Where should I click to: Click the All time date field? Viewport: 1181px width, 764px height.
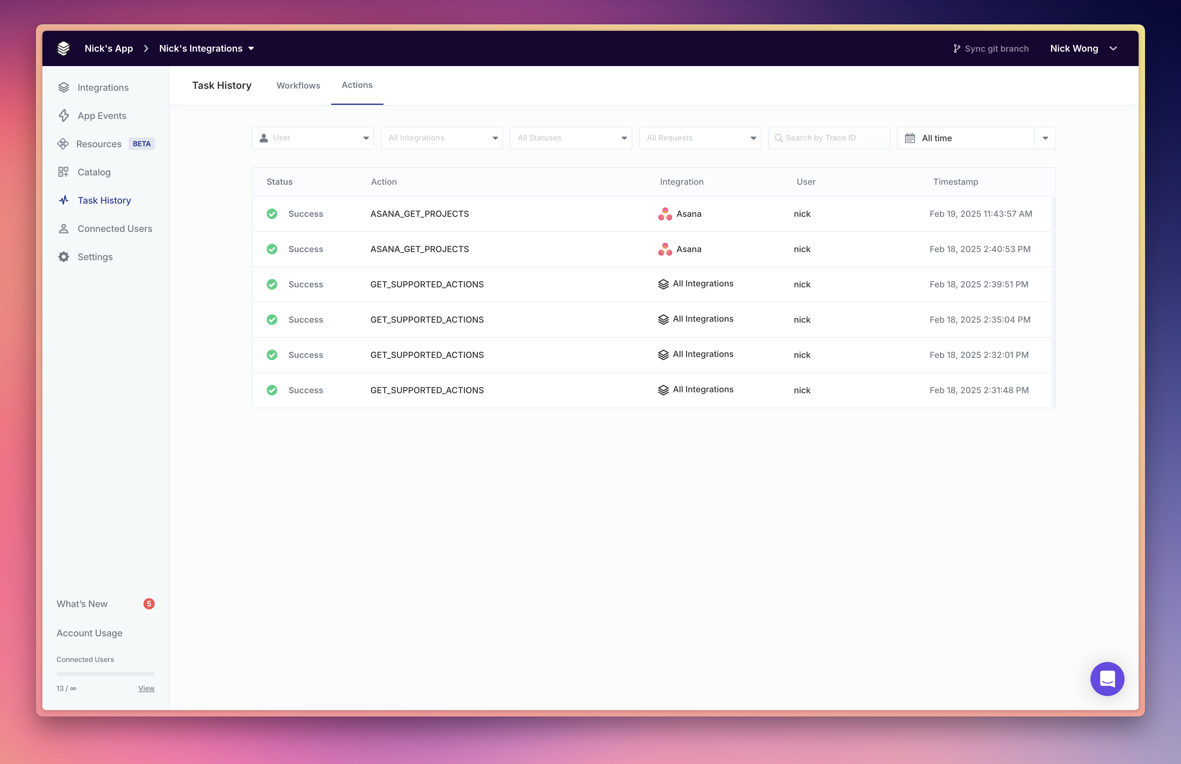[966, 138]
